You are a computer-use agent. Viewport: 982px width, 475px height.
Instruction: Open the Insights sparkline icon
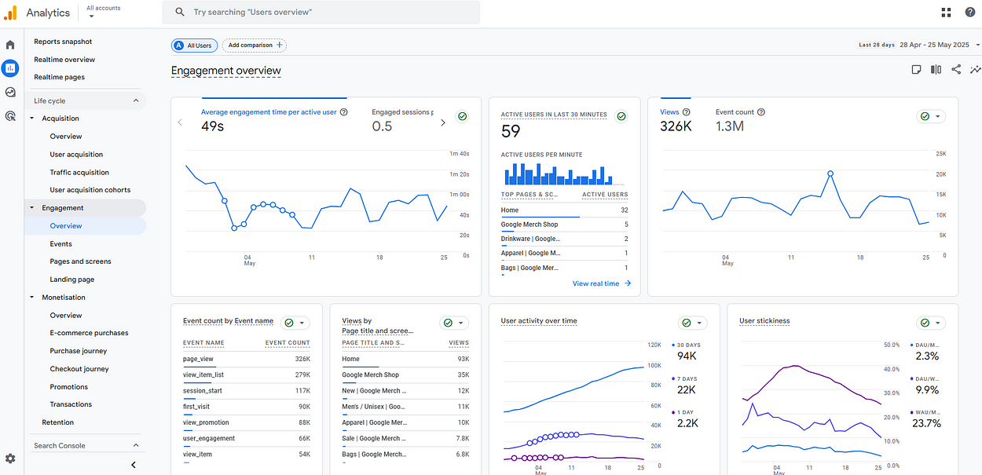[975, 70]
